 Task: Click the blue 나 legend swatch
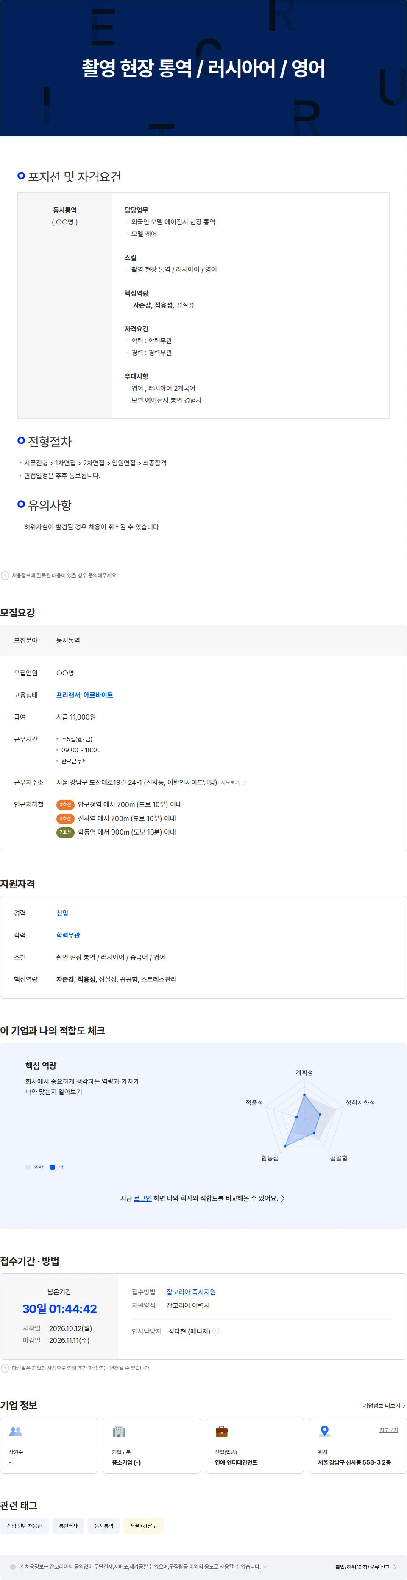point(53,1167)
